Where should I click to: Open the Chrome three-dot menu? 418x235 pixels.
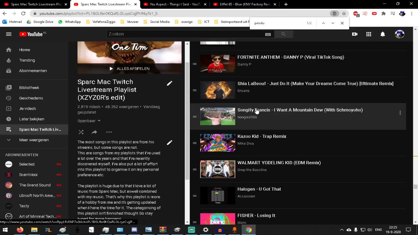(x=412, y=13)
